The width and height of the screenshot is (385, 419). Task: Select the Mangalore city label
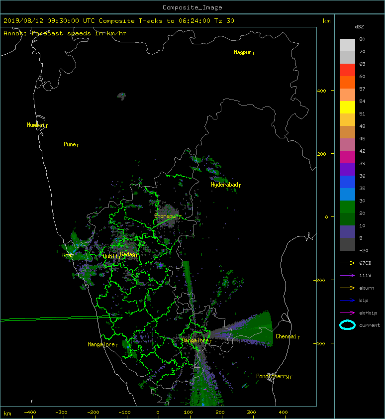tap(101, 344)
